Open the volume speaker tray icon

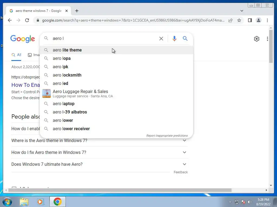coord(250,202)
